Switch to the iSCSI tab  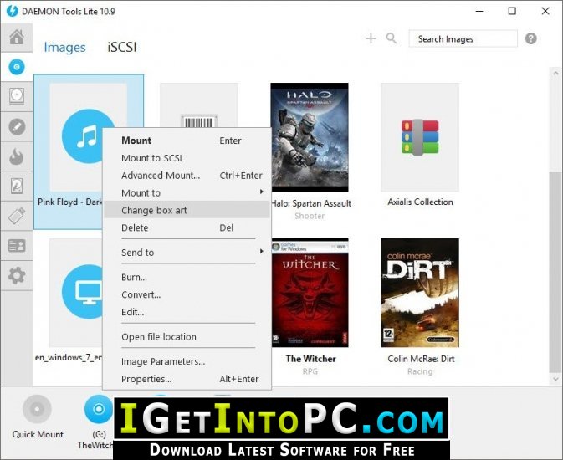click(x=122, y=47)
